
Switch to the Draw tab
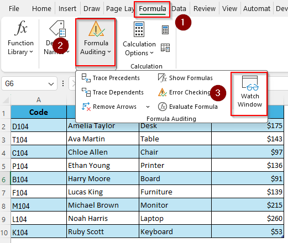tap(92, 9)
